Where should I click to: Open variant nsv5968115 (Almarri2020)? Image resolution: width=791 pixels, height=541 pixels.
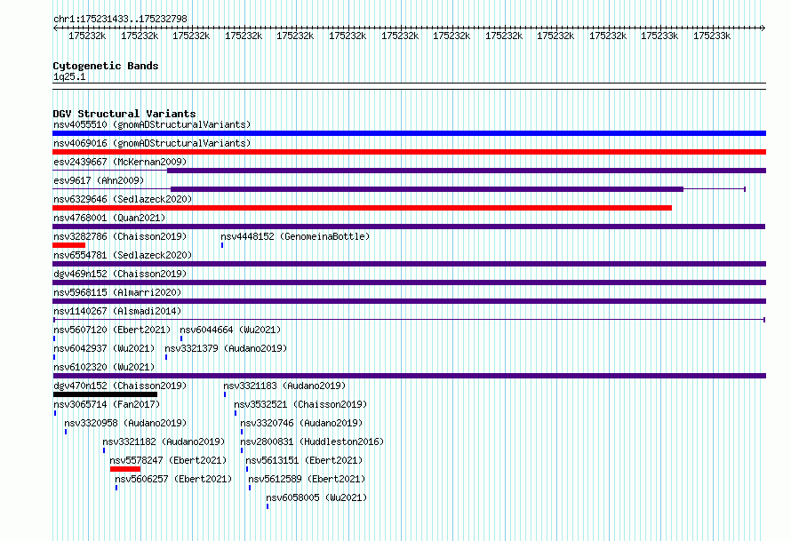point(117,292)
